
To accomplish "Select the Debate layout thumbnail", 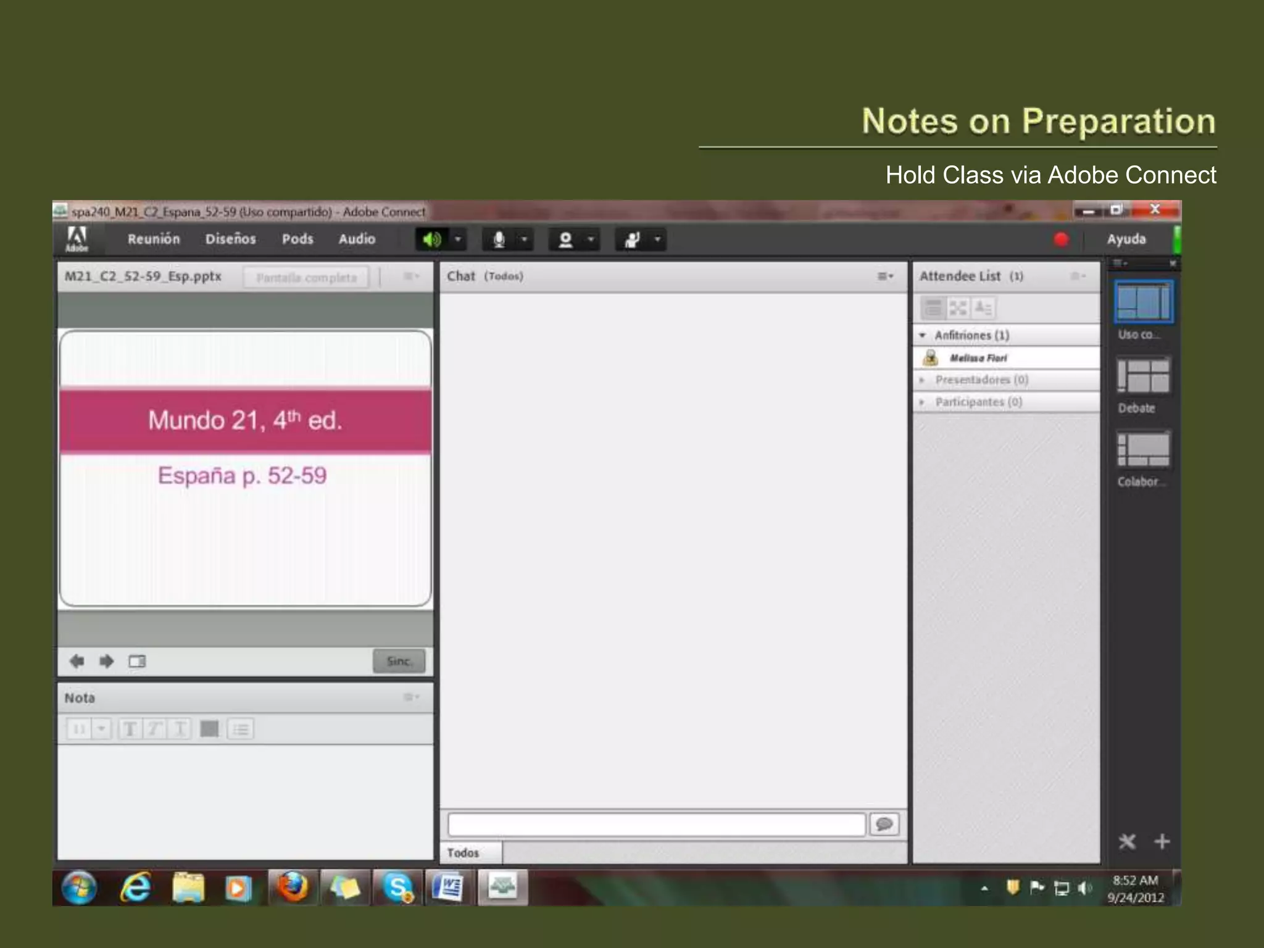I will pyautogui.click(x=1144, y=376).
